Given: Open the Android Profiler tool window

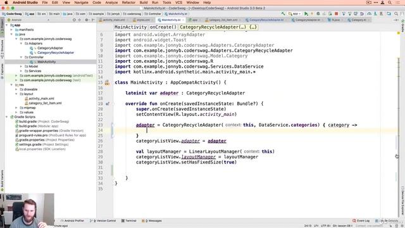Looking at the screenshot, I should 72,221.
